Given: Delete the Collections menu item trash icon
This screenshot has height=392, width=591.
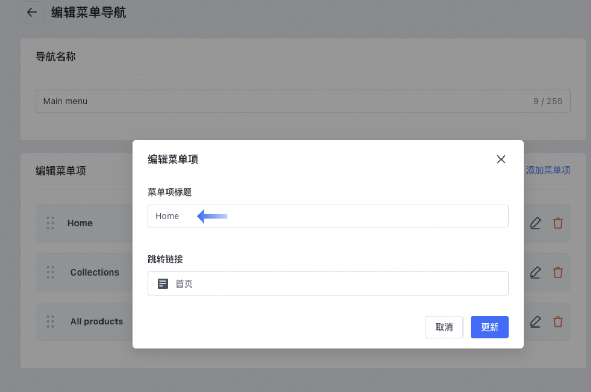Looking at the screenshot, I should pyautogui.click(x=558, y=272).
